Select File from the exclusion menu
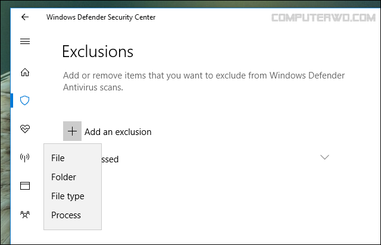The width and height of the screenshot is (381, 245). (58, 158)
